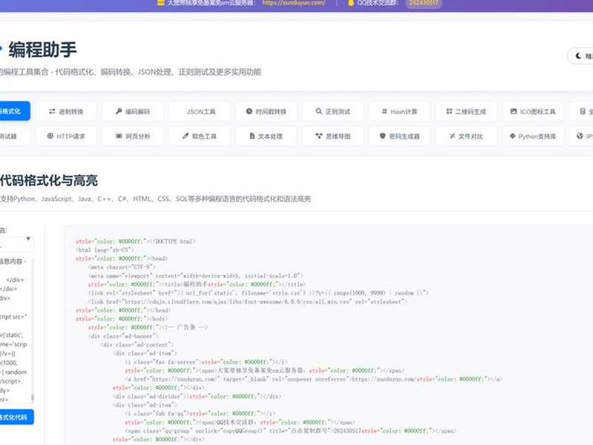Open the 进制转换 tool via its arrows icon
The width and height of the screenshot is (593, 445).
point(52,111)
